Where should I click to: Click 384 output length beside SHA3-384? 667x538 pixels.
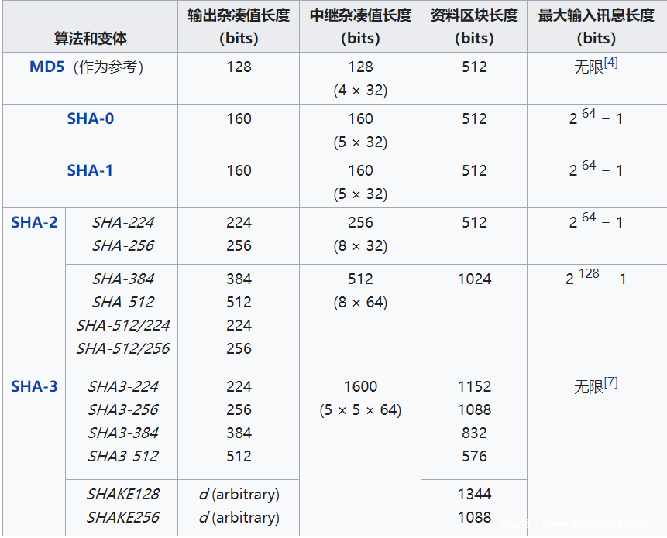pyautogui.click(x=239, y=433)
